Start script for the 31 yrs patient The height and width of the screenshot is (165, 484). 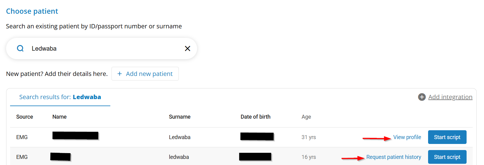tap(447, 137)
